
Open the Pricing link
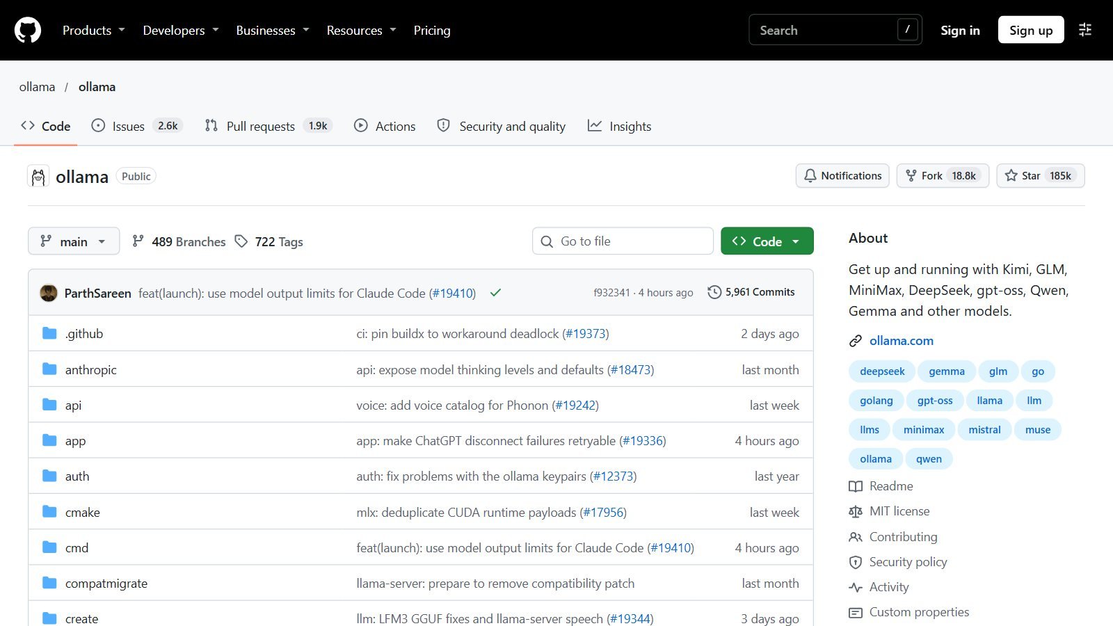click(432, 30)
